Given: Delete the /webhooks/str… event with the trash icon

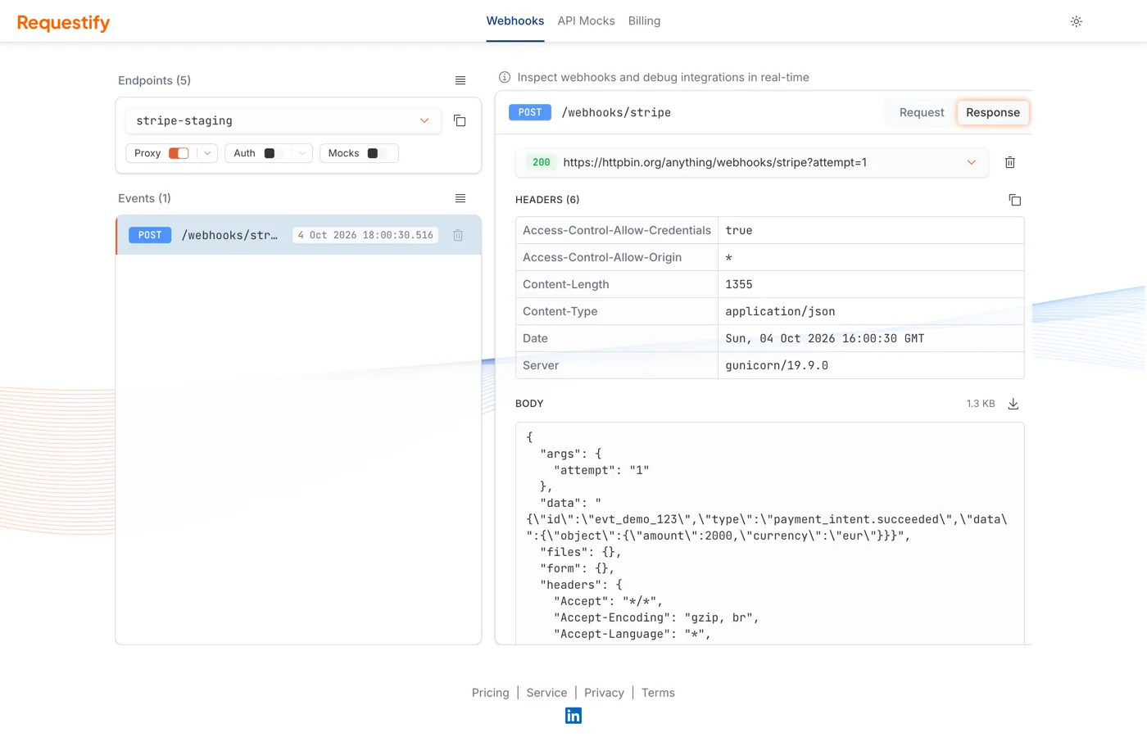Looking at the screenshot, I should point(458,235).
